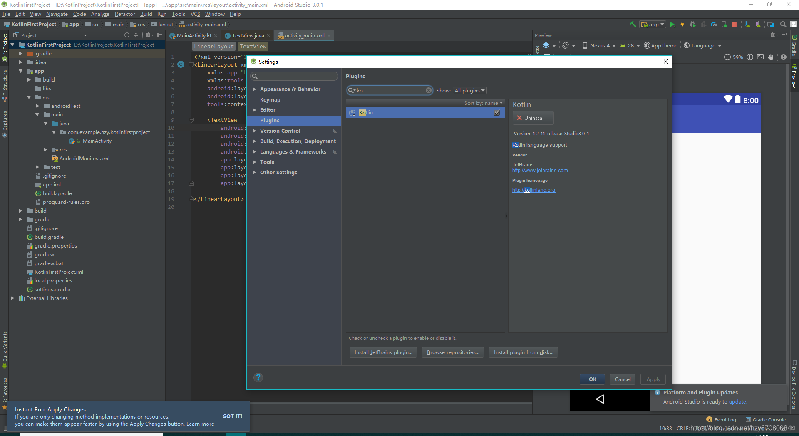Show warnings and errors icon in Preview
The image size is (799, 436).
pos(784,57)
